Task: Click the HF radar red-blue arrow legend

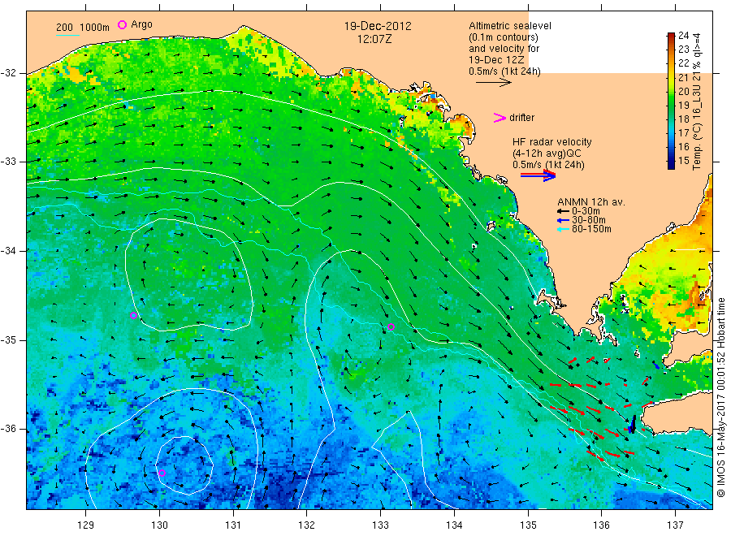Action: pyautogui.click(x=538, y=175)
